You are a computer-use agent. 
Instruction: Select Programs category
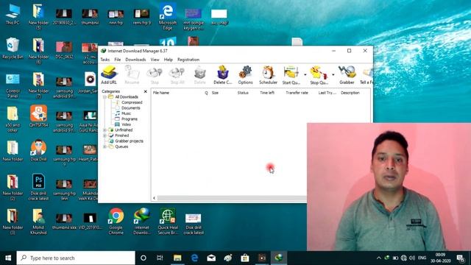pos(130,119)
